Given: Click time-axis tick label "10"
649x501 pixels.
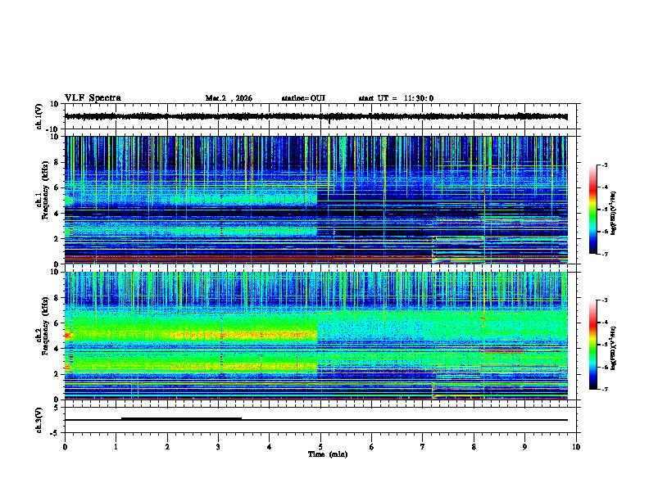Looking at the screenshot, I should click(576, 447).
